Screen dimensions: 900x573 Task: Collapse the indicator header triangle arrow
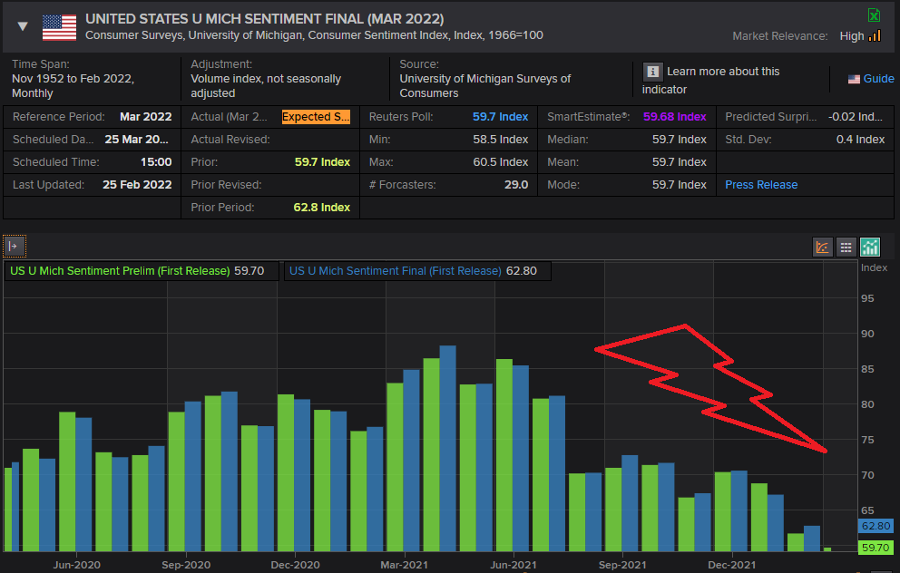pyautogui.click(x=23, y=25)
